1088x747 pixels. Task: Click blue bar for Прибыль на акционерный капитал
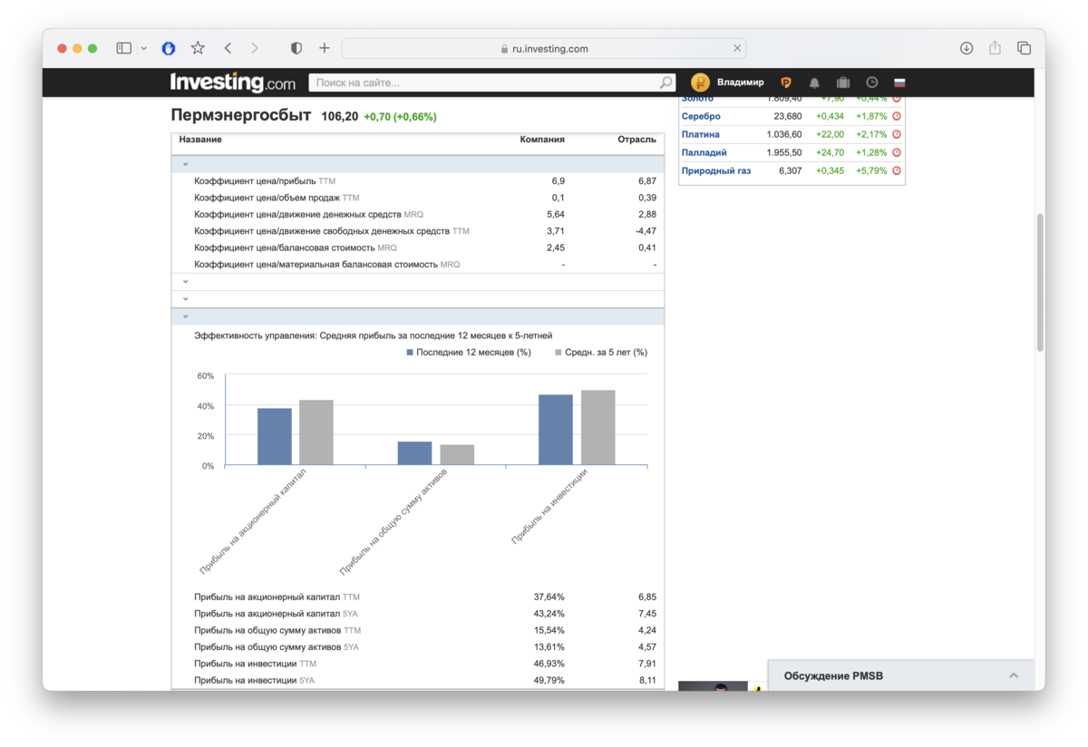point(275,437)
